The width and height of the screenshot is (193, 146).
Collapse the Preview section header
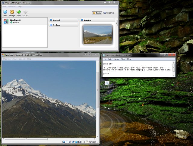(97, 20)
